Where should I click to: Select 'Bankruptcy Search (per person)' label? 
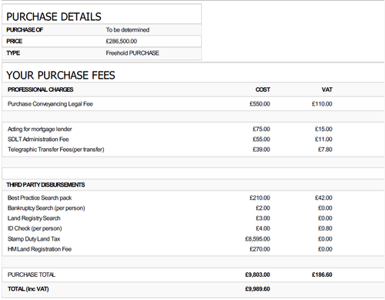pos(46,208)
